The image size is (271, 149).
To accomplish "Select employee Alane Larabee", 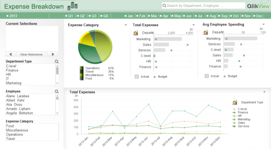I will [31, 96].
